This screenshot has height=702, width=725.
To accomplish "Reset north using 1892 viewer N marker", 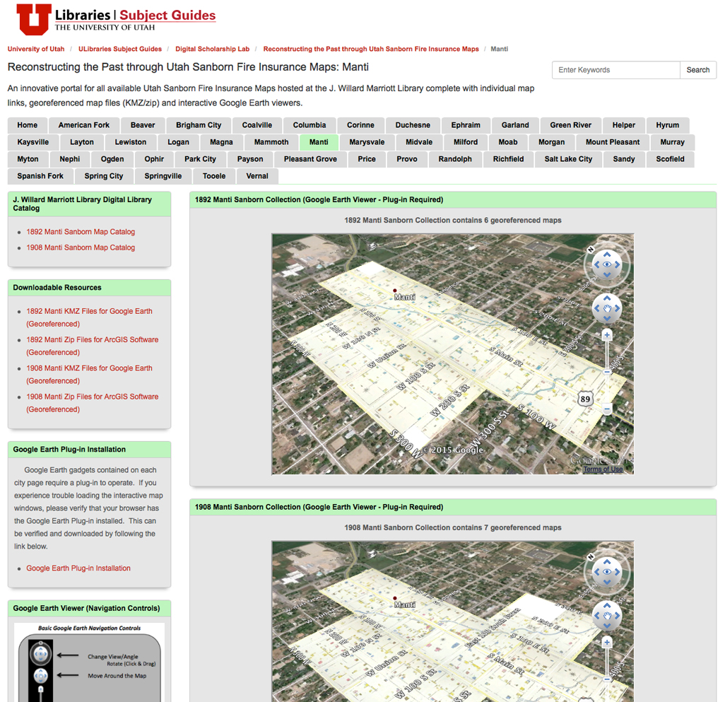I will (591, 250).
